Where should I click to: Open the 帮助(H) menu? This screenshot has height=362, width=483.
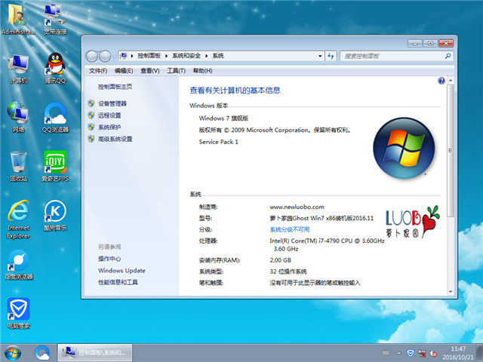tap(203, 71)
